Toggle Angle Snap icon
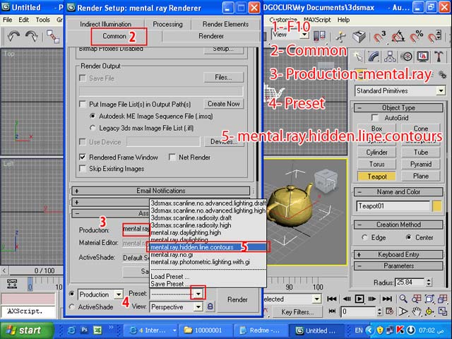This screenshot has height=339, width=452. [398, 37]
